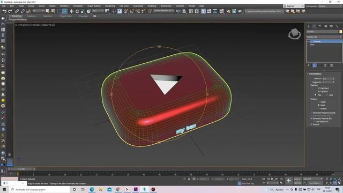Activate the Select and Uniform Scale tool

point(83,11)
